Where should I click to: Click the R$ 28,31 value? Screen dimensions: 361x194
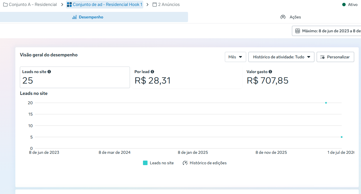point(153,81)
